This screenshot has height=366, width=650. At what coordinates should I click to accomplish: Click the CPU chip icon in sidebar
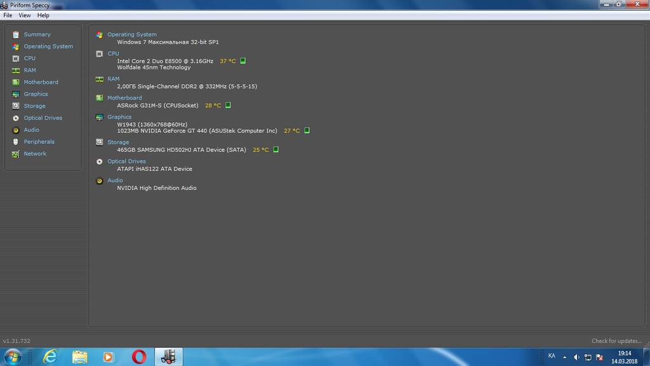tap(16, 59)
